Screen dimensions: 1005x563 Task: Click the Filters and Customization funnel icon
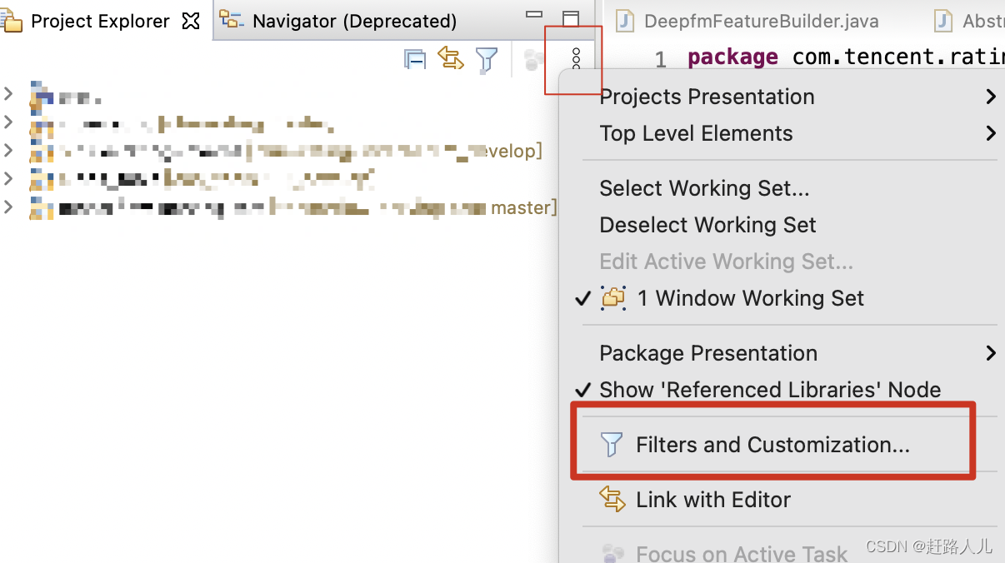click(x=611, y=444)
